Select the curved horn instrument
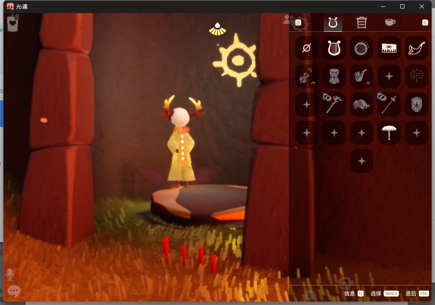The width and height of the screenshot is (435, 305). point(416,48)
